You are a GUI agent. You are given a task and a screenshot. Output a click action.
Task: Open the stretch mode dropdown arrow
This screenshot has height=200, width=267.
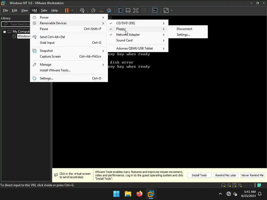[172, 10]
